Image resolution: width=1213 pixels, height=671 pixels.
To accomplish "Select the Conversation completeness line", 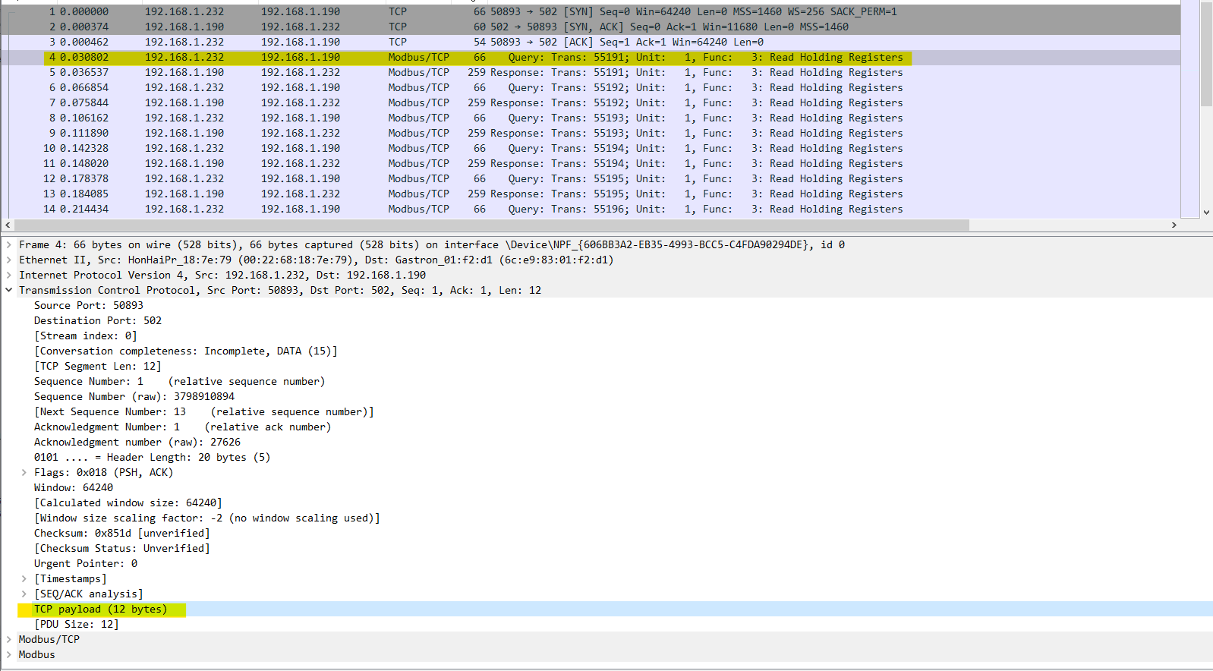I will 186,351.
